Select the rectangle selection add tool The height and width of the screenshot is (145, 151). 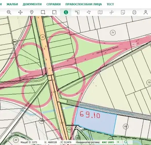43,12
